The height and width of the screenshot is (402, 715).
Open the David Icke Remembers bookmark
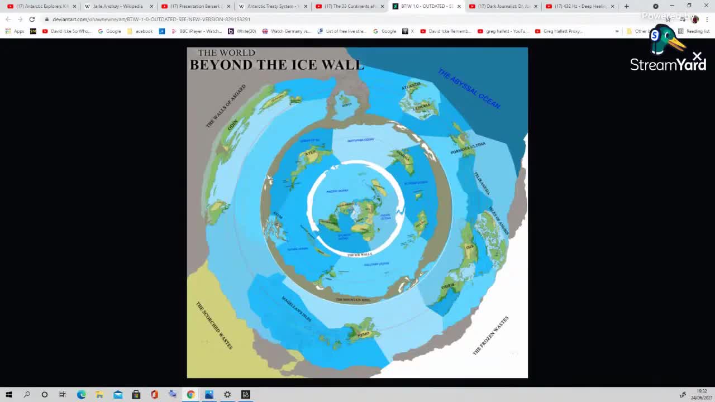tap(446, 31)
